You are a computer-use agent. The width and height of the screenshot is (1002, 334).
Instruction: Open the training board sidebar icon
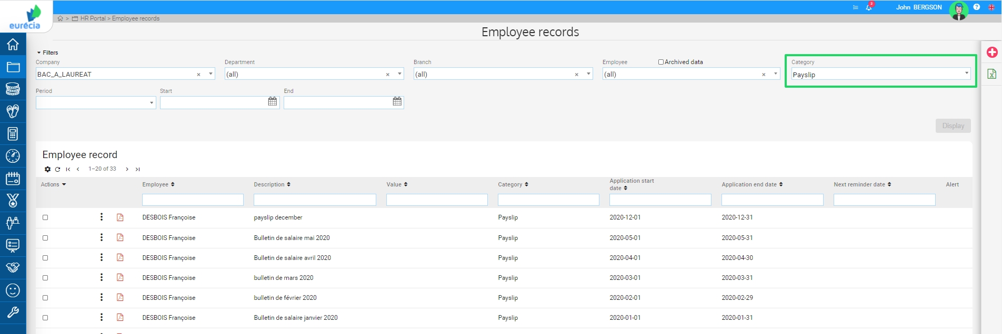pos(13,245)
